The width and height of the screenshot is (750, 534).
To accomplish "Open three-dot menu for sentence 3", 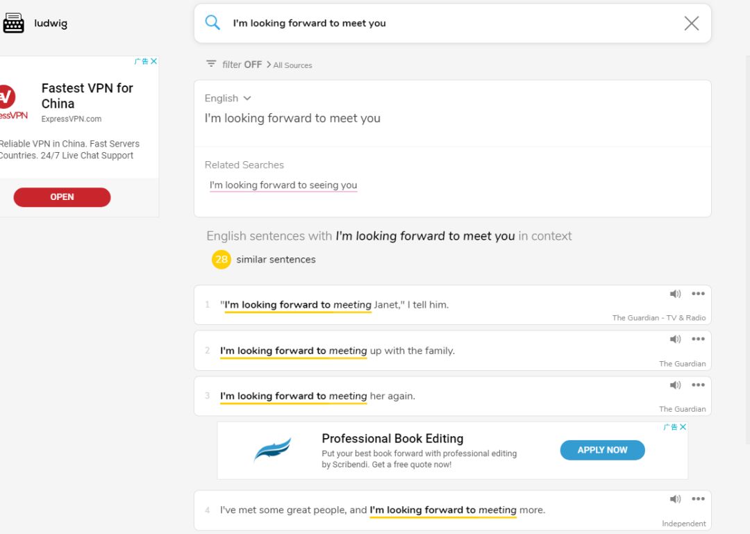I will pos(698,385).
